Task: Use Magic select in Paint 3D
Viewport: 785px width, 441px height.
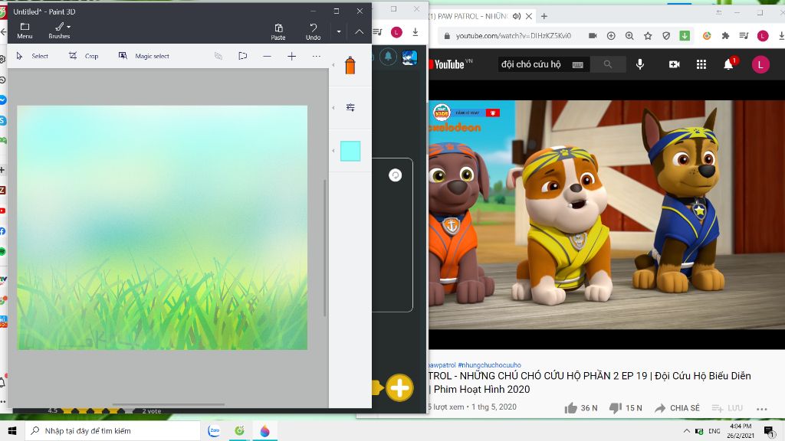Action: [144, 56]
